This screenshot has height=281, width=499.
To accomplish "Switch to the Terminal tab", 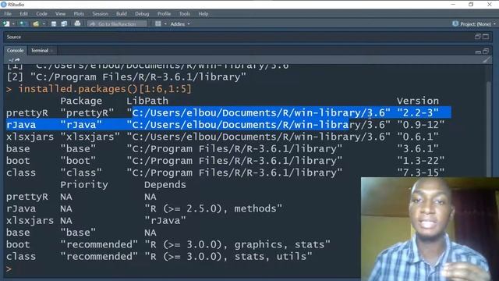I will 40,50.
